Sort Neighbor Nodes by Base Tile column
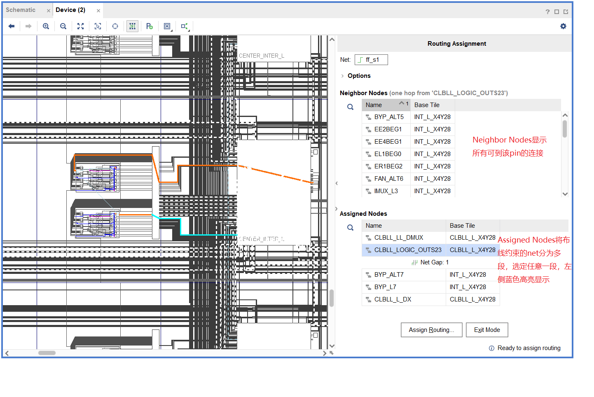594x397 pixels. pos(433,105)
